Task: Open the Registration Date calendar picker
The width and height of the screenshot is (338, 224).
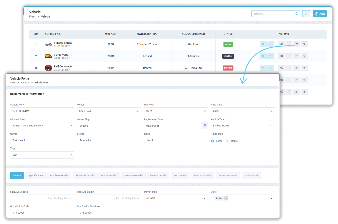Action: coord(205,126)
